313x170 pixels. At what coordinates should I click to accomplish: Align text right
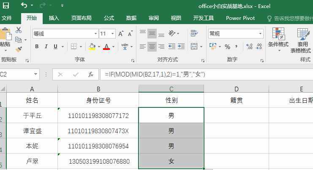pyautogui.click(x=161, y=47)
